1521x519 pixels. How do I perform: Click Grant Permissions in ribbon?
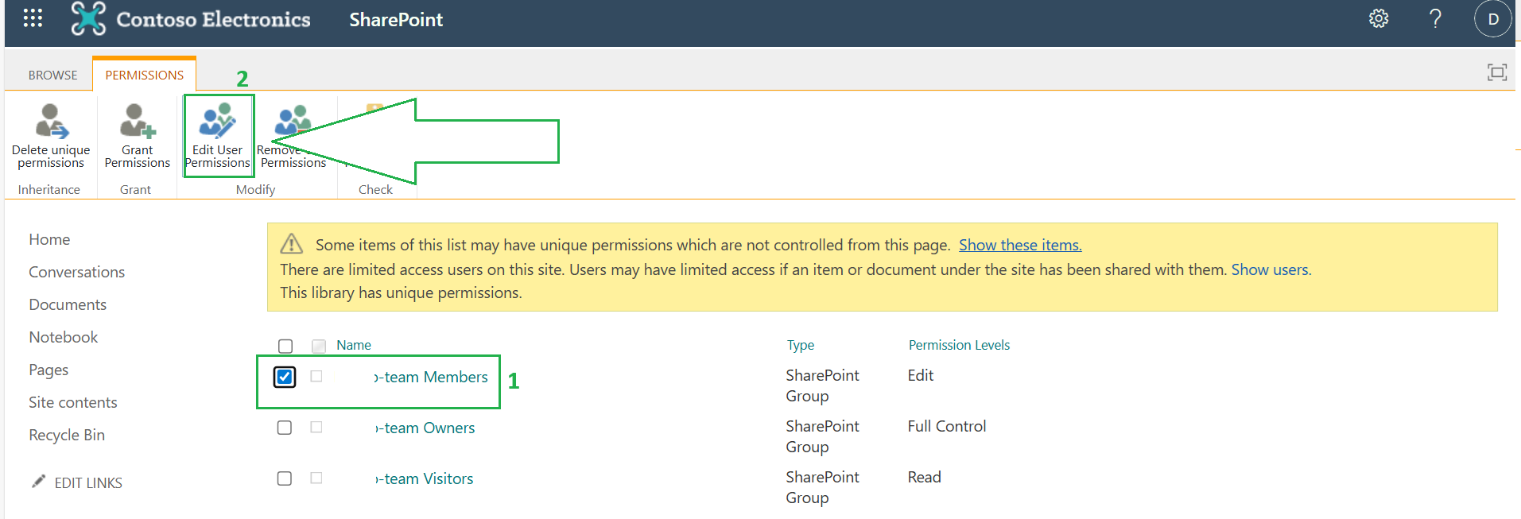[137, 136]
